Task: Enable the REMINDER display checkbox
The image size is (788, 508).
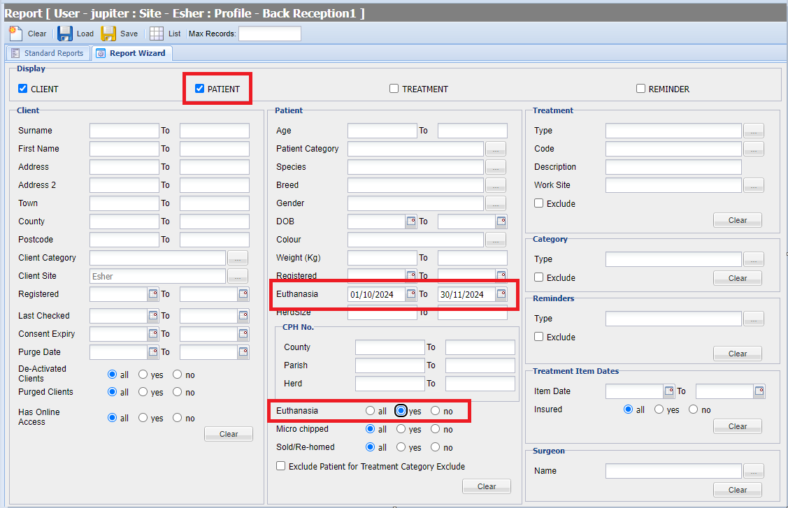Action: (x=640, y=89)
